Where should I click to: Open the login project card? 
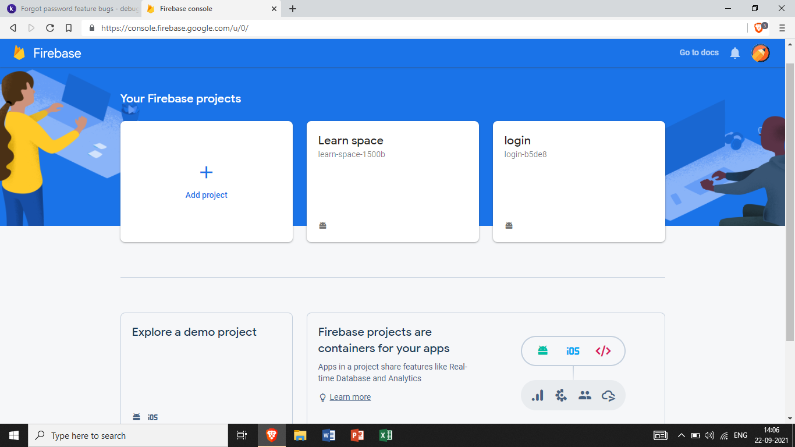pyautogui.click(x=578, y=181)
